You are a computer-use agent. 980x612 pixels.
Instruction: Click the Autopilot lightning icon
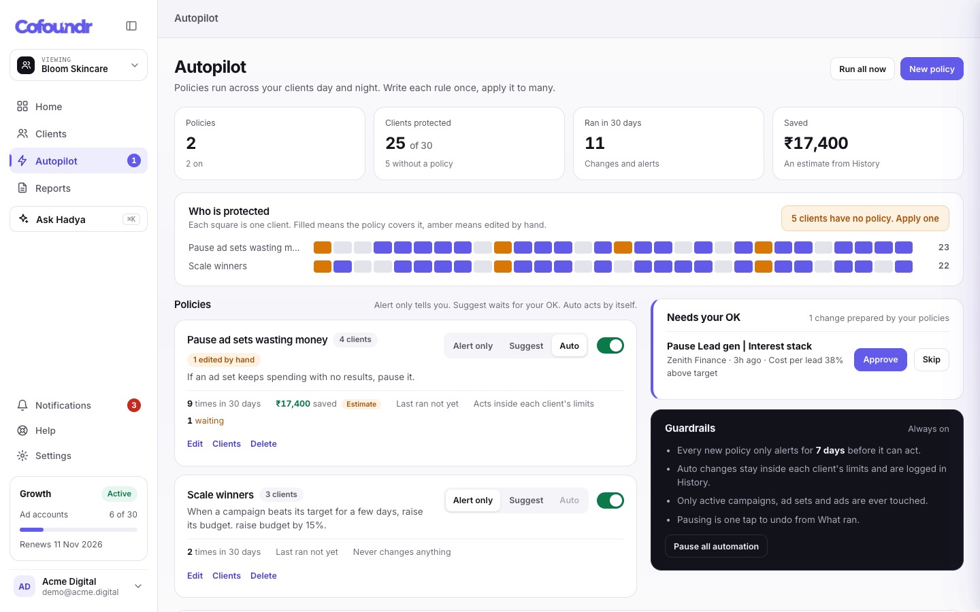click(x=22, y=160)
